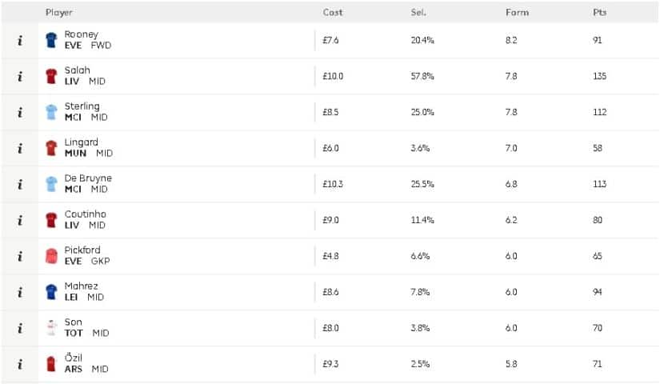Image resolution: width=660 pixels, height=384 pixels.
Task: Open info icon next to Pickford
Action: tap(19, 257)
